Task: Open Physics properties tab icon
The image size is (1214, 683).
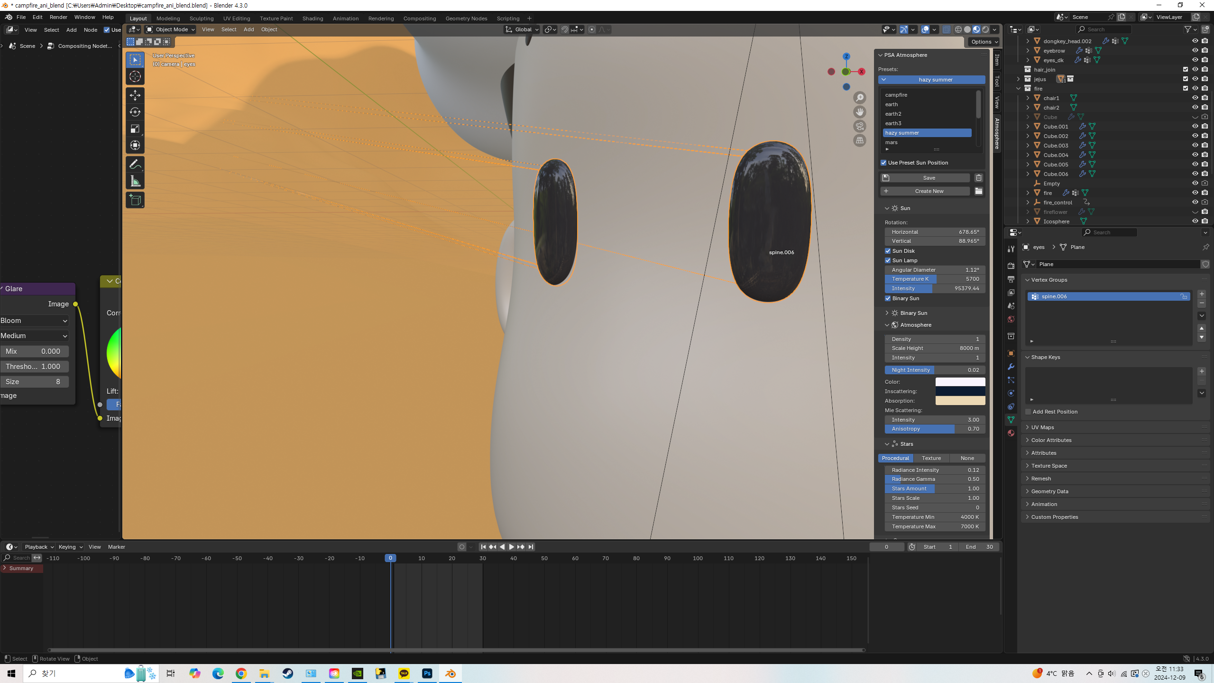Action: pyautogui.click(x=1011, y=393)
